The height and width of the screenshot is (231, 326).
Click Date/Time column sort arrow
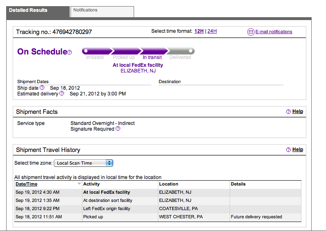(79, 184)
